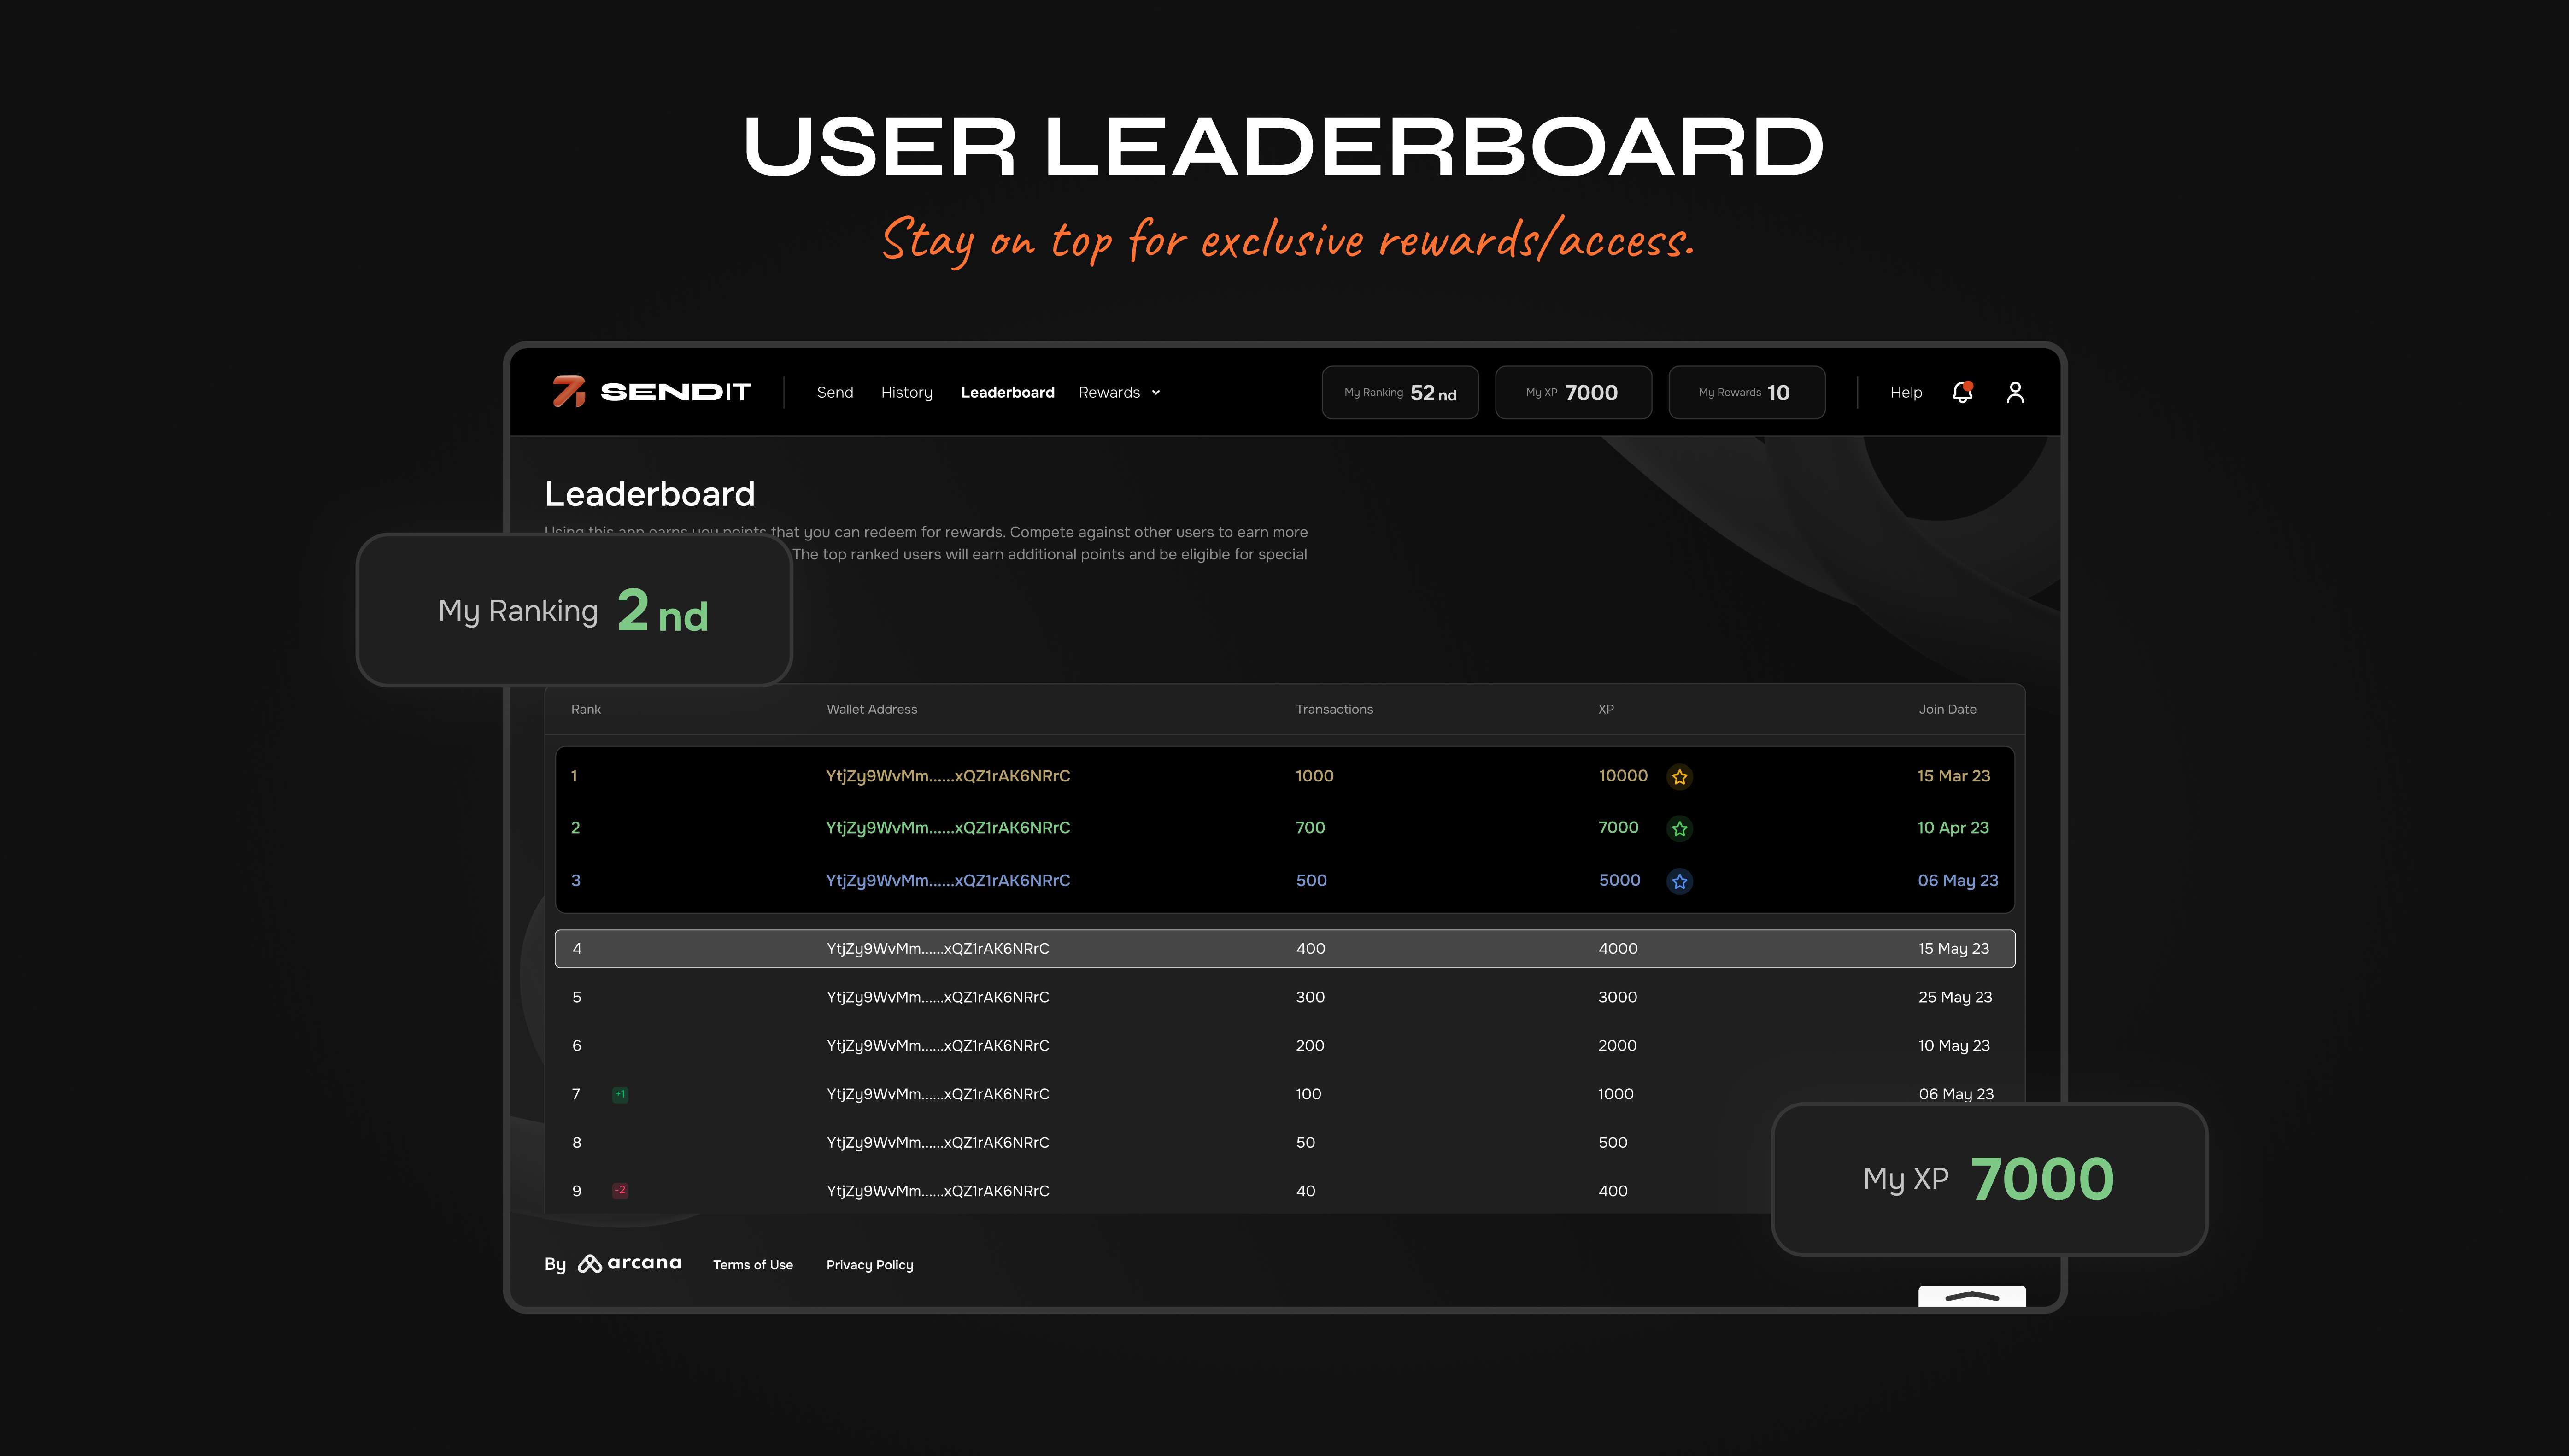Screen dimensions: 2569x1456
Task: Open the History page
Action: (907, 392)
